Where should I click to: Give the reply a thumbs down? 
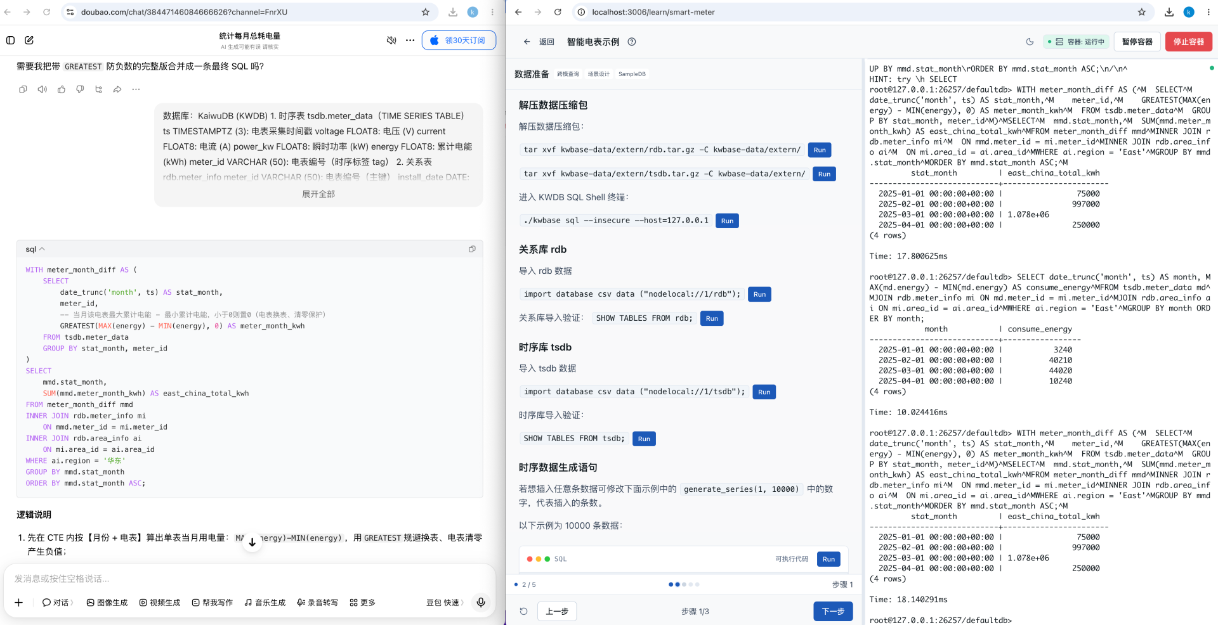pos(80,89)
